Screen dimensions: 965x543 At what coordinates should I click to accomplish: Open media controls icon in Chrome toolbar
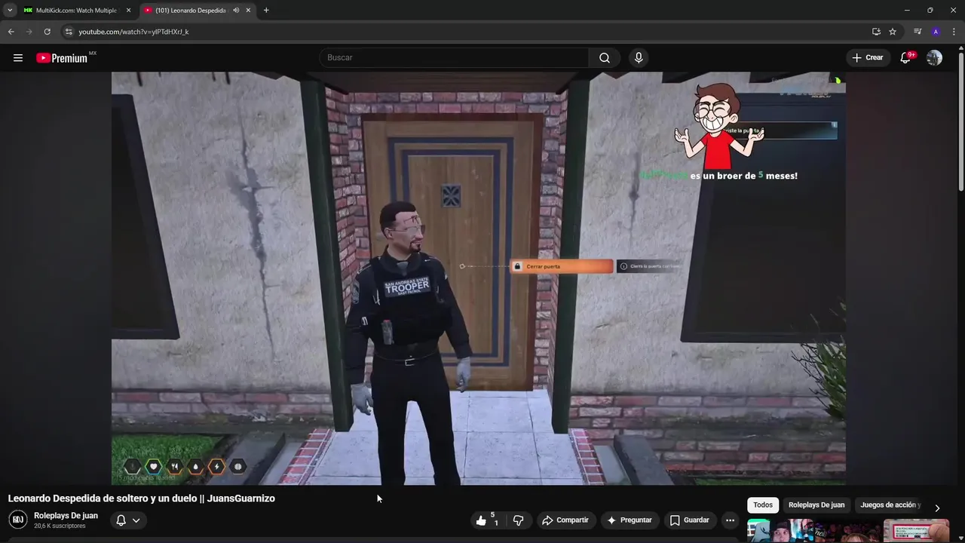pos(918,32)
